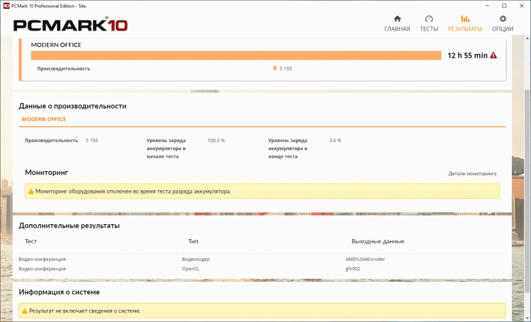Click the PCMark 10 title bar app icon

coord(6,5)
